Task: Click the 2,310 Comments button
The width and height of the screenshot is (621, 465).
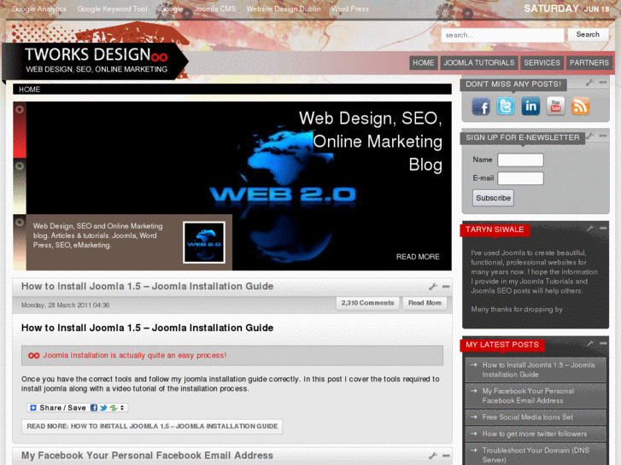Action: pyautogui.click(x=367, y=303)
